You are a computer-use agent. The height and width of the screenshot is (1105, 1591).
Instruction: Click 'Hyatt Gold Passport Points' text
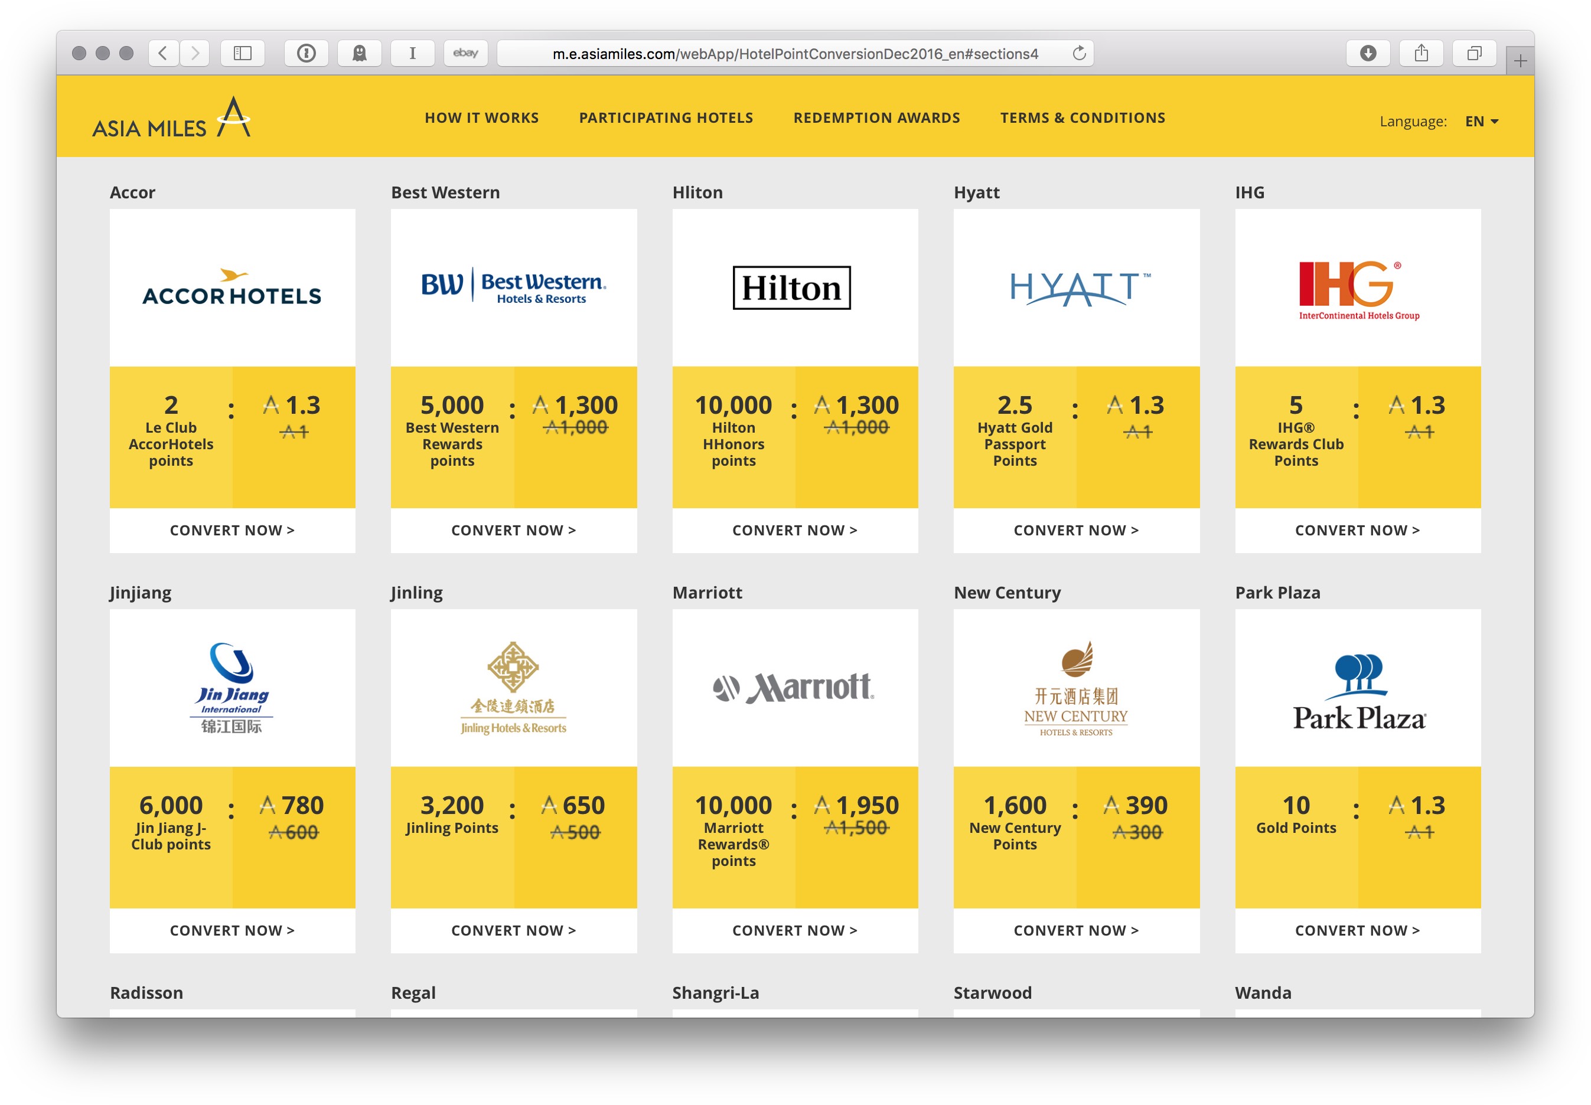(x=1014, y=444)
